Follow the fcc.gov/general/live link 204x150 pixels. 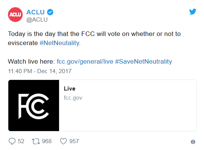pos(85,61)
